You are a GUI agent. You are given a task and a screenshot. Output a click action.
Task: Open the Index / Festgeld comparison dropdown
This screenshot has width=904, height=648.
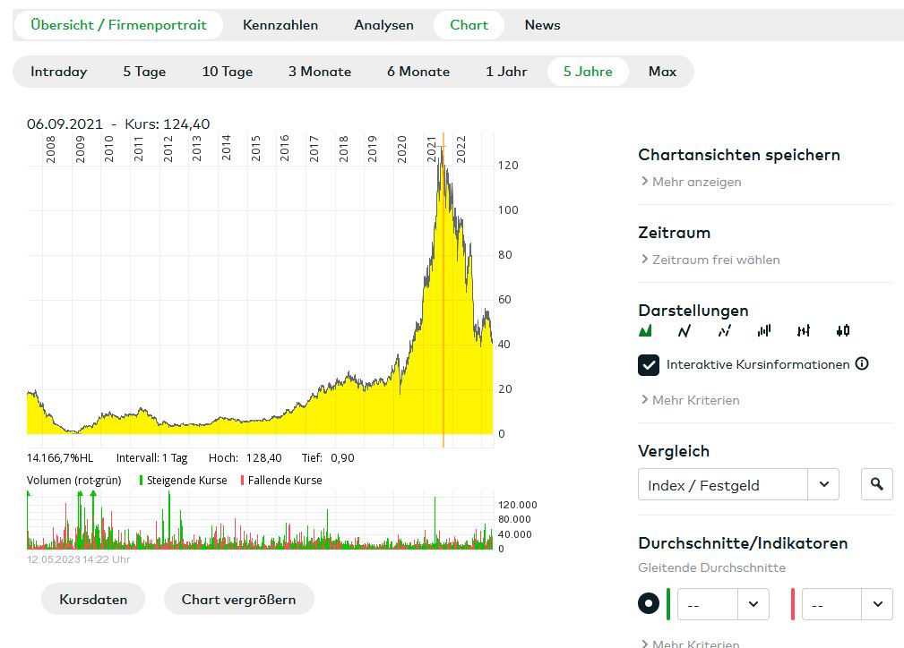click(x=738, y=485)
